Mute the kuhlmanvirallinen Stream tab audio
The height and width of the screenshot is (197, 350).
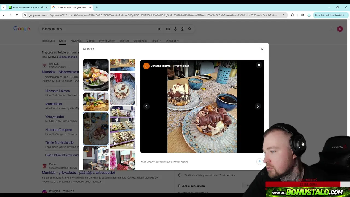42,7
